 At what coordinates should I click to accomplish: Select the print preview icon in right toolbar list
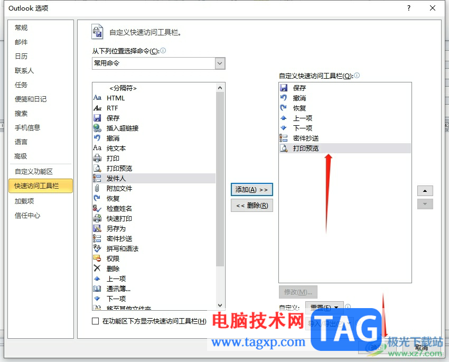(284, 148)
